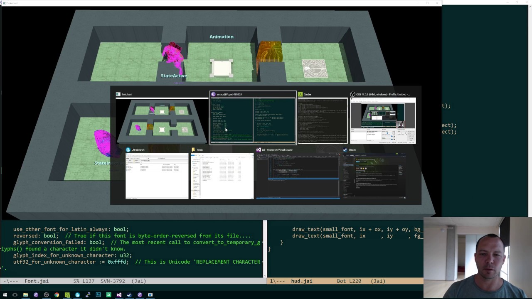Open the Windows Start menu
The image size is (532, 299).
pyautogui.click(x=5, y=295)
